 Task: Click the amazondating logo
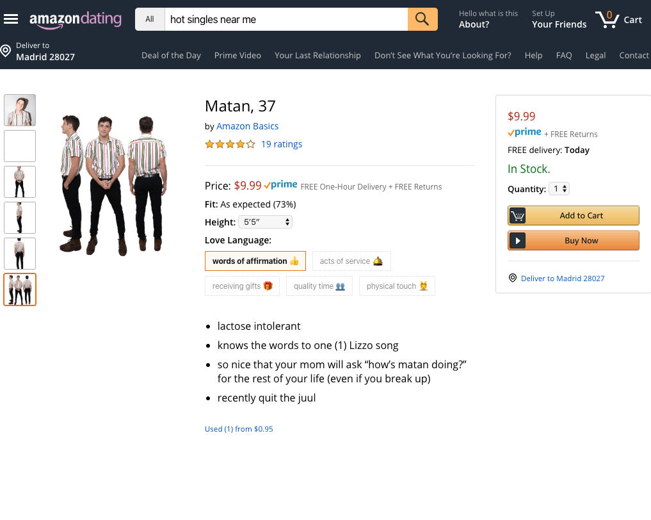[76, 19]
